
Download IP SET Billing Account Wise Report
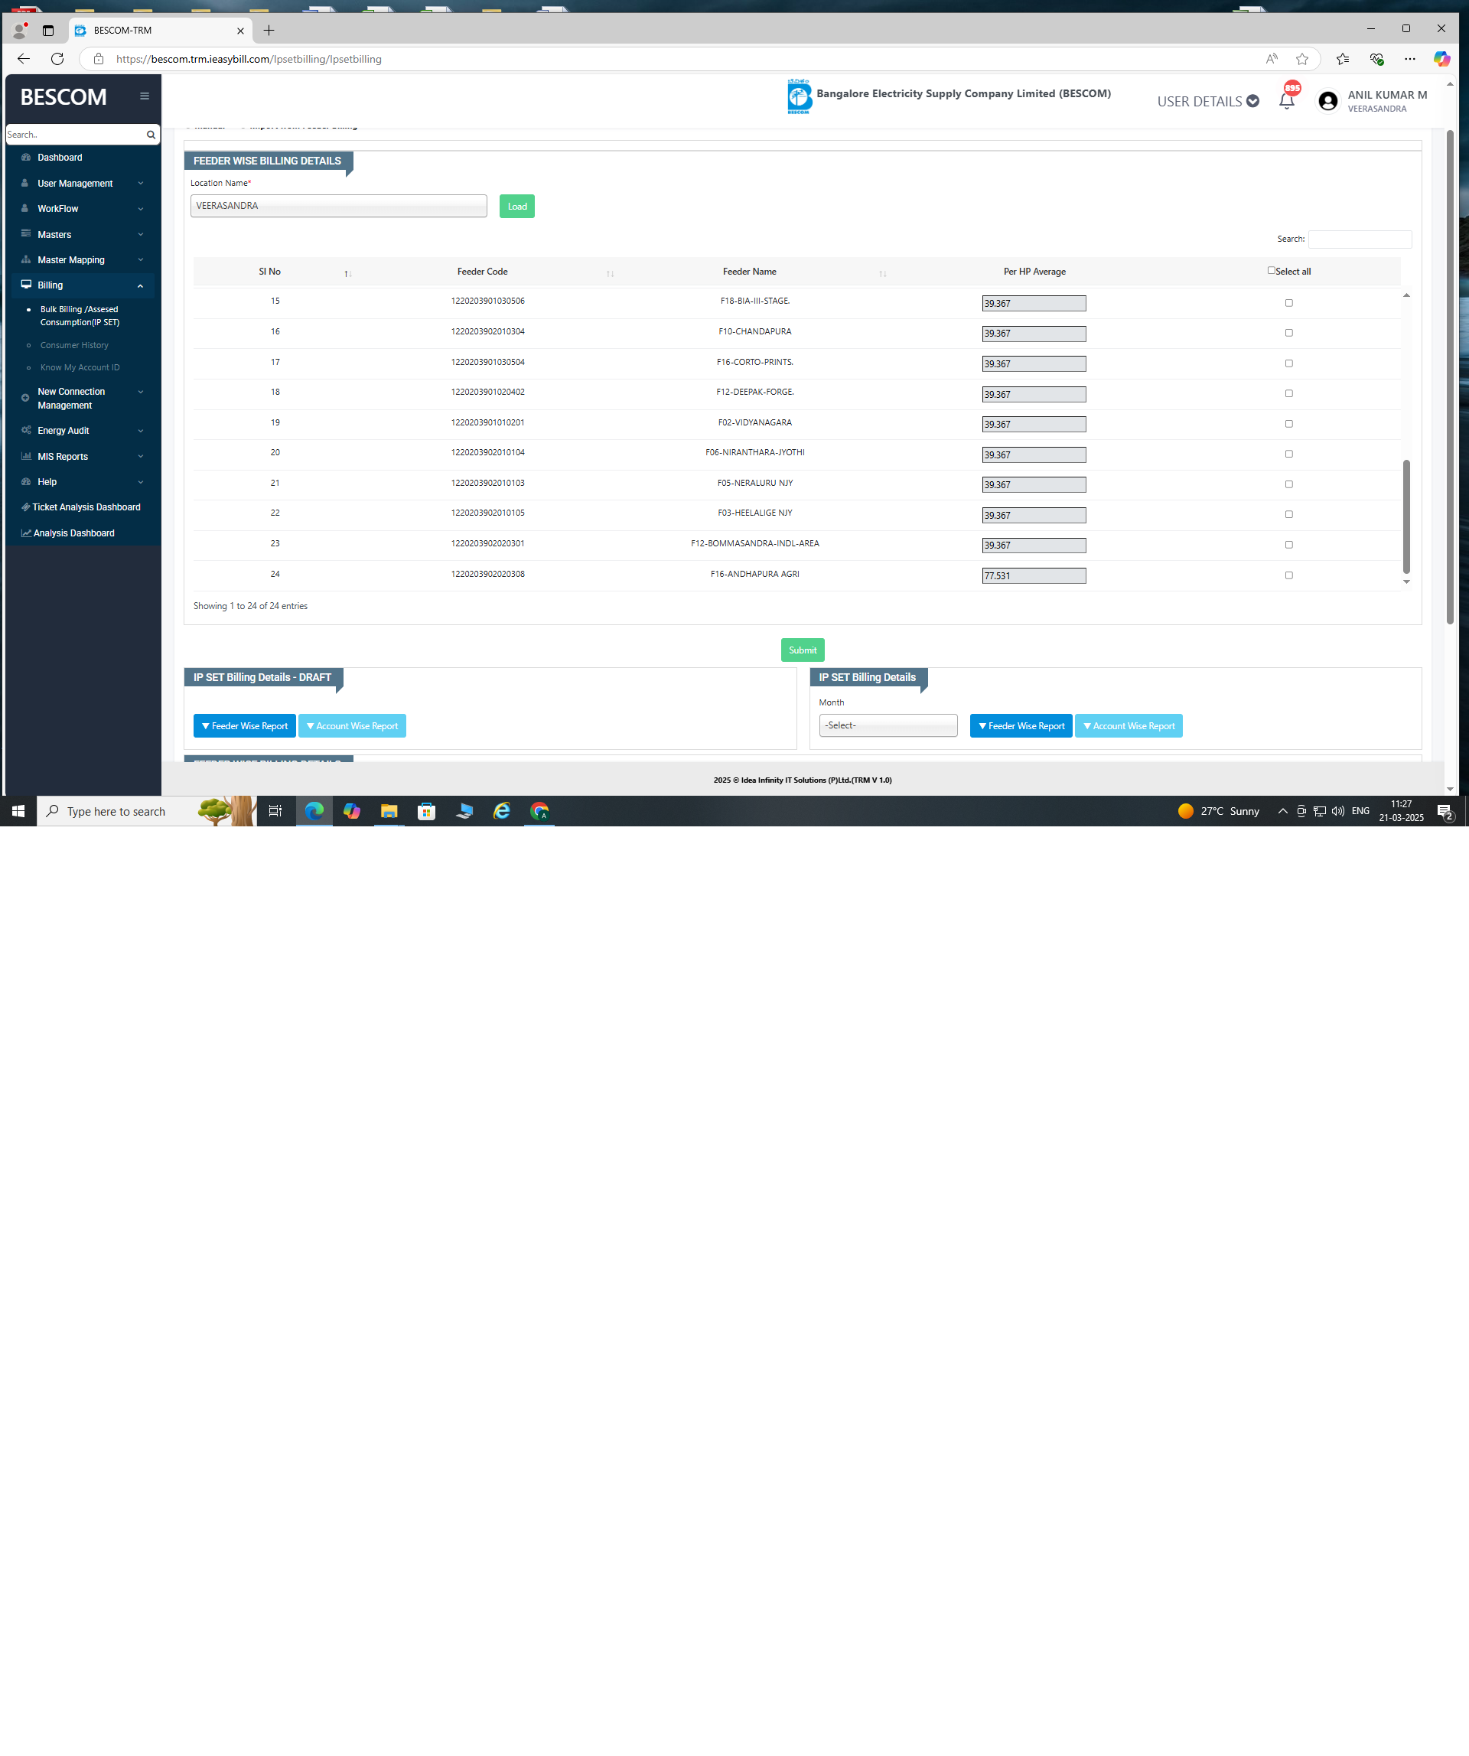(1129, 726)
